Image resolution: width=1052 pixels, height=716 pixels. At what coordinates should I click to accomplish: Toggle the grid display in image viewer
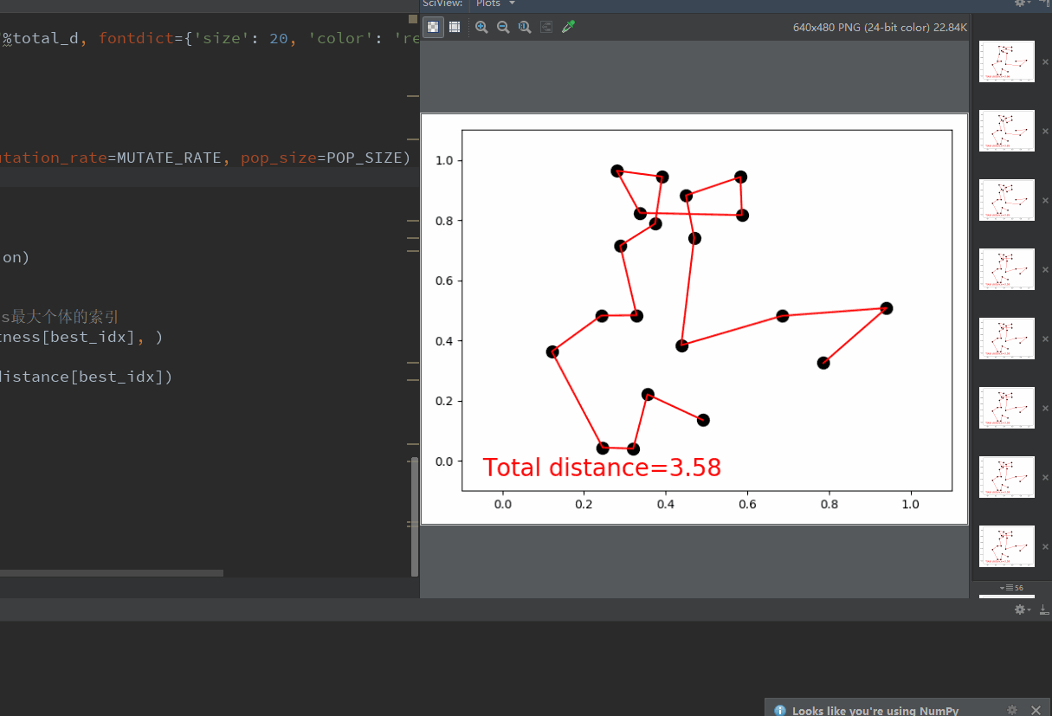455,28
